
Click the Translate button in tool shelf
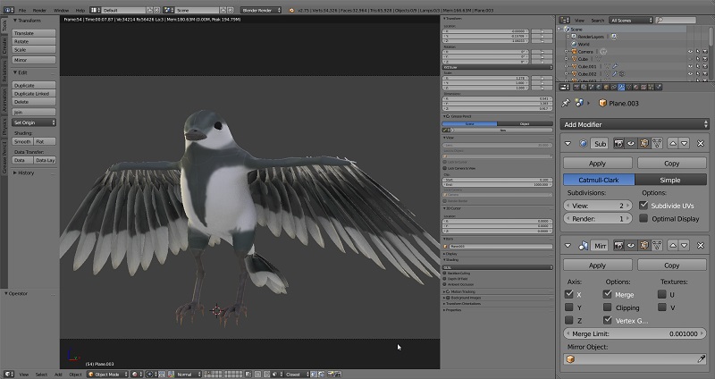coord(34,33)
